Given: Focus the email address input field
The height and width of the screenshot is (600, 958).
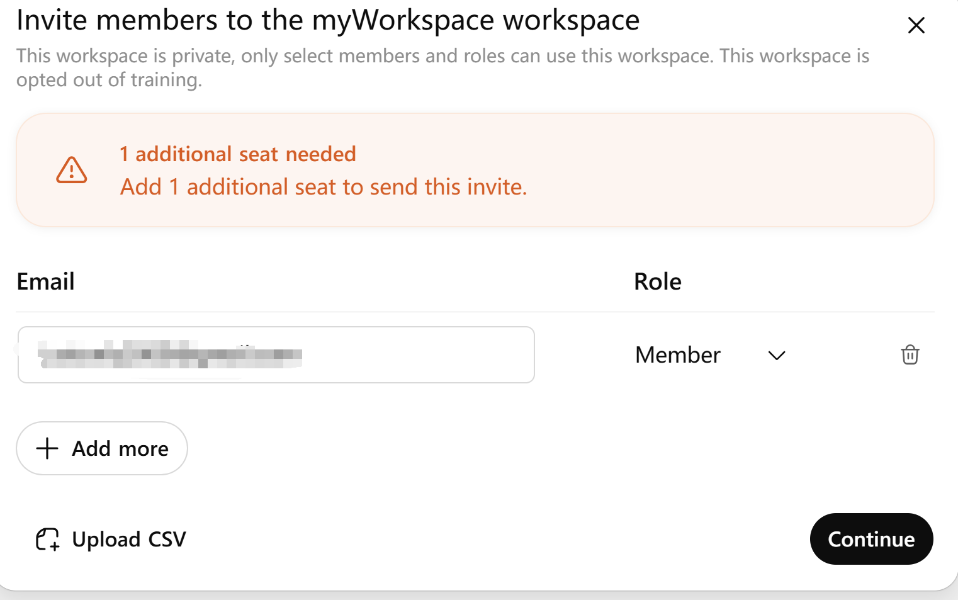Looking at the screenshot, I should tap(276, 354).
